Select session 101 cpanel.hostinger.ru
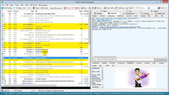This screenshot has width=169, height=95. 45,83
